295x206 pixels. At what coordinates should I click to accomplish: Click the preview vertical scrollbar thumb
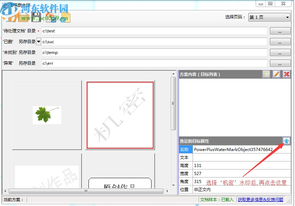173,103
